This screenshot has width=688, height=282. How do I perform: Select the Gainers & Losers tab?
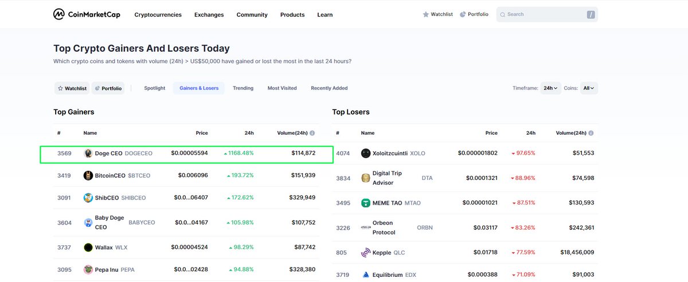click(x=199, y=88)
